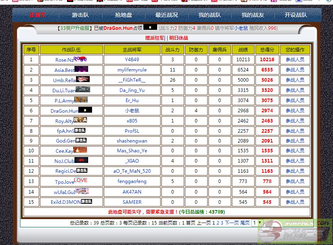
Task: Go to the next page via 下一页
Action: (232, 223)
